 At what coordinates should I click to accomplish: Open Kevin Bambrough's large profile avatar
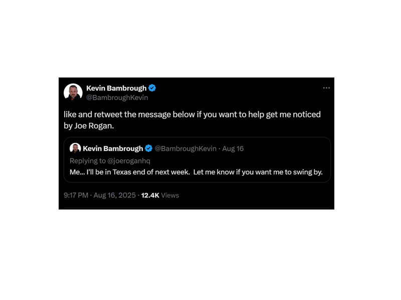[73, 92]
